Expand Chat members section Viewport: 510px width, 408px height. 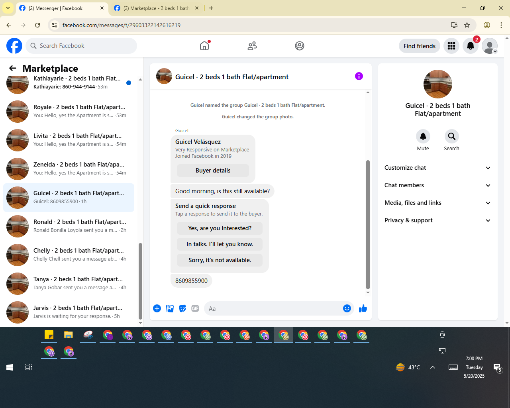(x=437, y=185)
